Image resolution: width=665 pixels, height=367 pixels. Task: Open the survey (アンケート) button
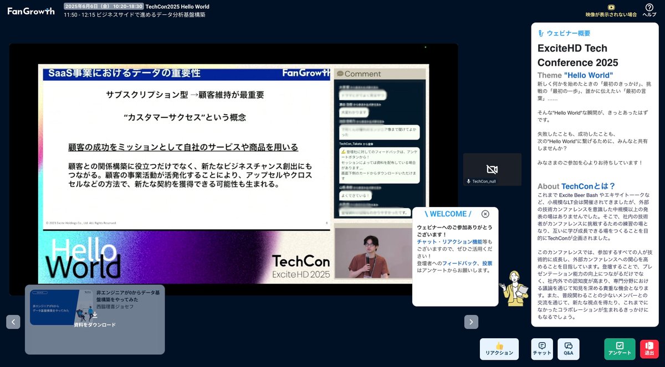[x=620, y=349]
